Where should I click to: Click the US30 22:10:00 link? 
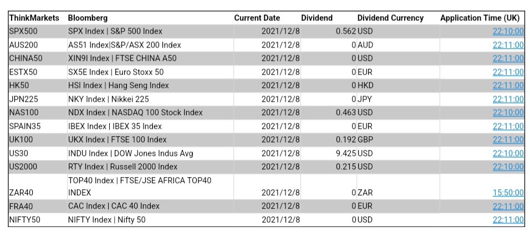coord(508,153)
